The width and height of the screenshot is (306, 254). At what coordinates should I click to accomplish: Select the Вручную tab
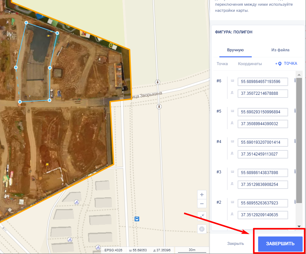pos(235,50)
